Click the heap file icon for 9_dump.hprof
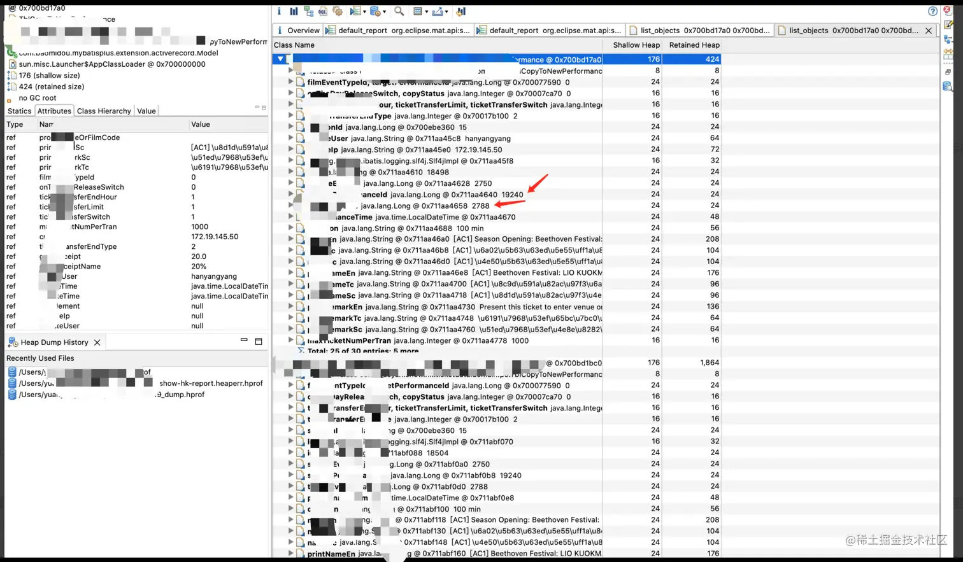This screenshot has width=963, height=562. coord(12,395)
